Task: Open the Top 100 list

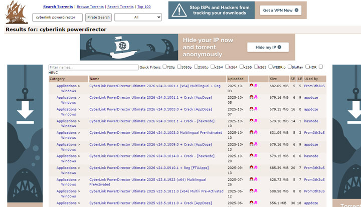Action: [x=144, y=7]
